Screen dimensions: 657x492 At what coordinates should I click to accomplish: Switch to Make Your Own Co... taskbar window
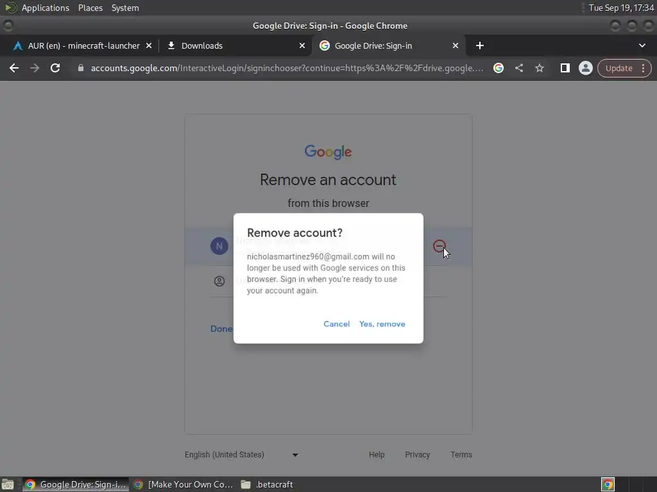coord(183,484)
